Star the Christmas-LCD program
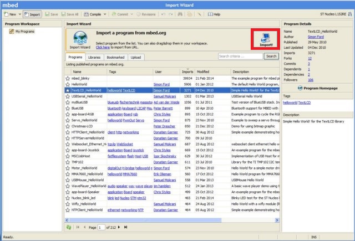The width and height of the screenshot is (355, 241). pyautogui.click(x=68, y=126)
